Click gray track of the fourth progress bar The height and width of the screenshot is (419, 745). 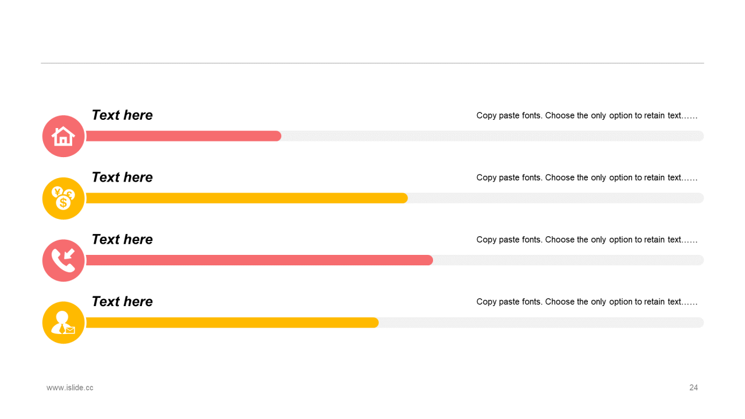pos(541,322)
